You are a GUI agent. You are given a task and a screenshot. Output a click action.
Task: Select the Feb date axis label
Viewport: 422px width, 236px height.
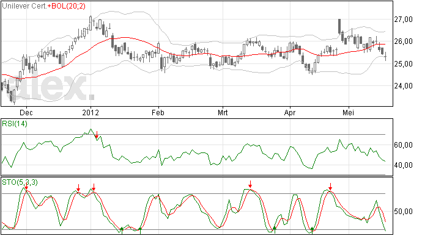click(x=158, y=112)
